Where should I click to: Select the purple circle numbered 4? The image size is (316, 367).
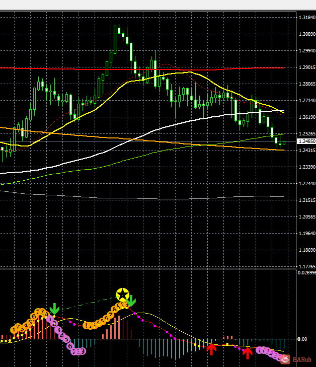[x=62, y=336]
